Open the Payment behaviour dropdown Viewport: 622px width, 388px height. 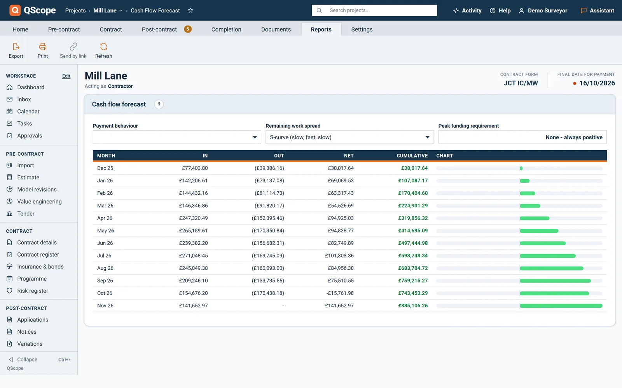(177, 137)
